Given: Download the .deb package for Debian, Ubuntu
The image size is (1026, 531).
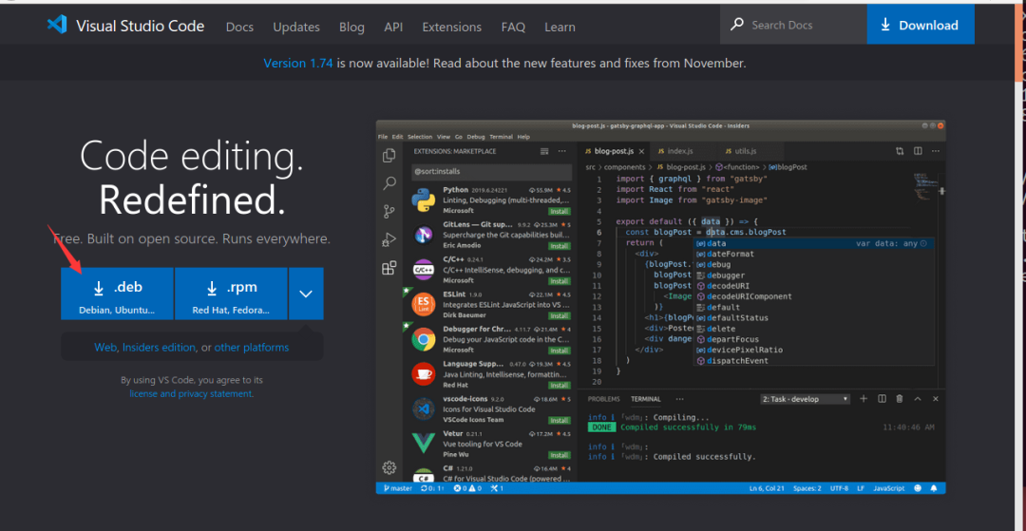Looking at the screenshot, I should click(x=117, y=294).
